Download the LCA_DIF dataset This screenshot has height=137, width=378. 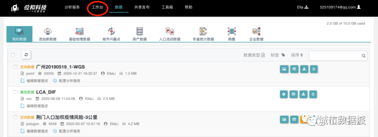point(304,94)
